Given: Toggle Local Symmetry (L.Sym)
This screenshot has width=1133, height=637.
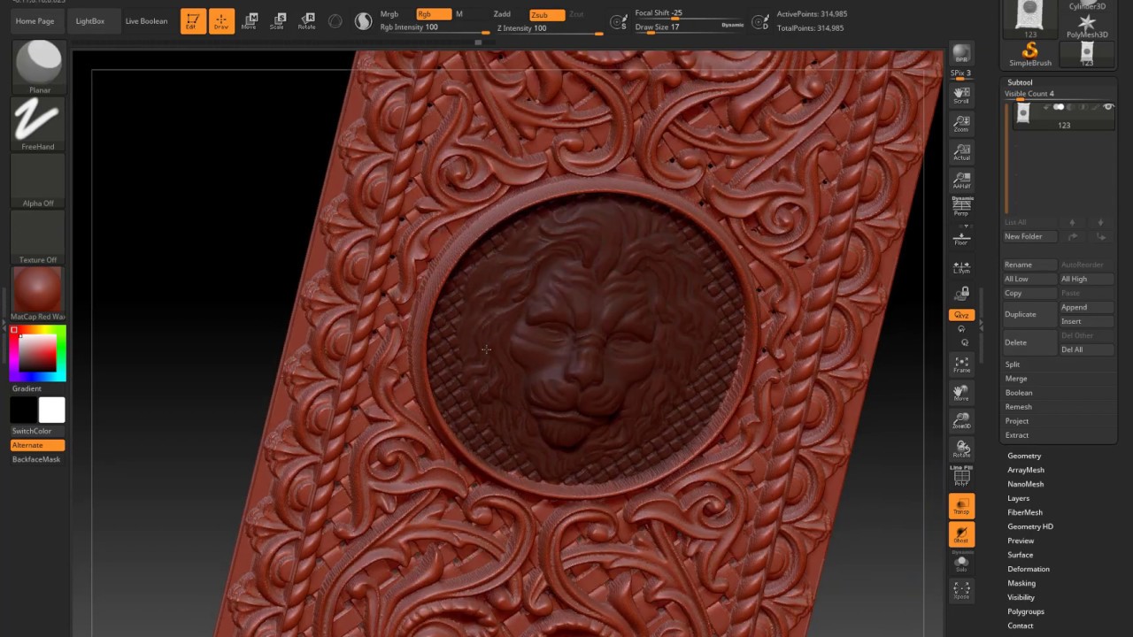Looking at the screenshot, I should (x=961, y=266).
